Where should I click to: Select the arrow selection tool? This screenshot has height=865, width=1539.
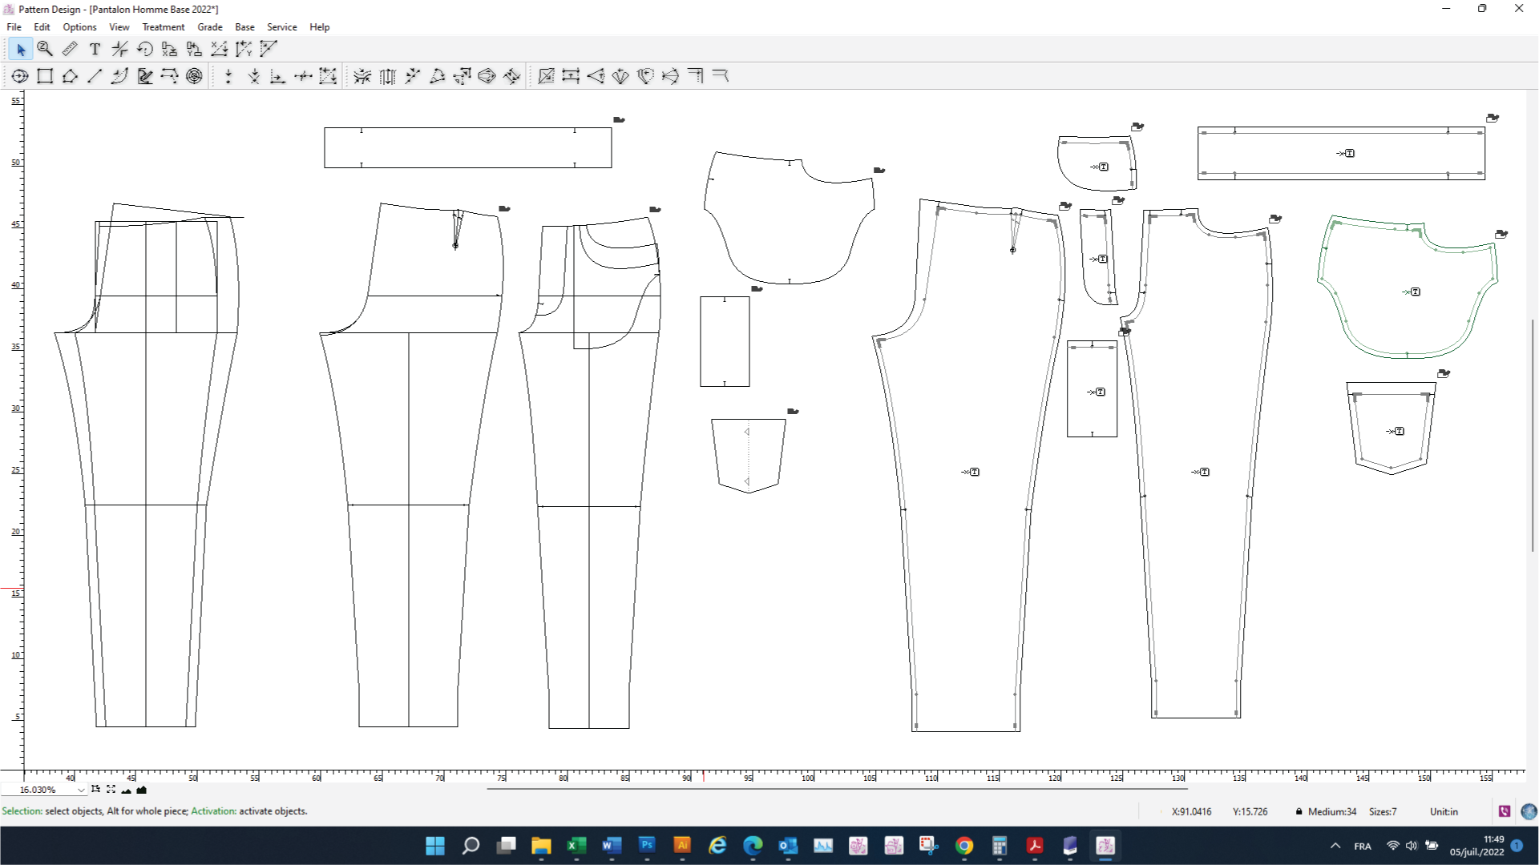point(21,50)
